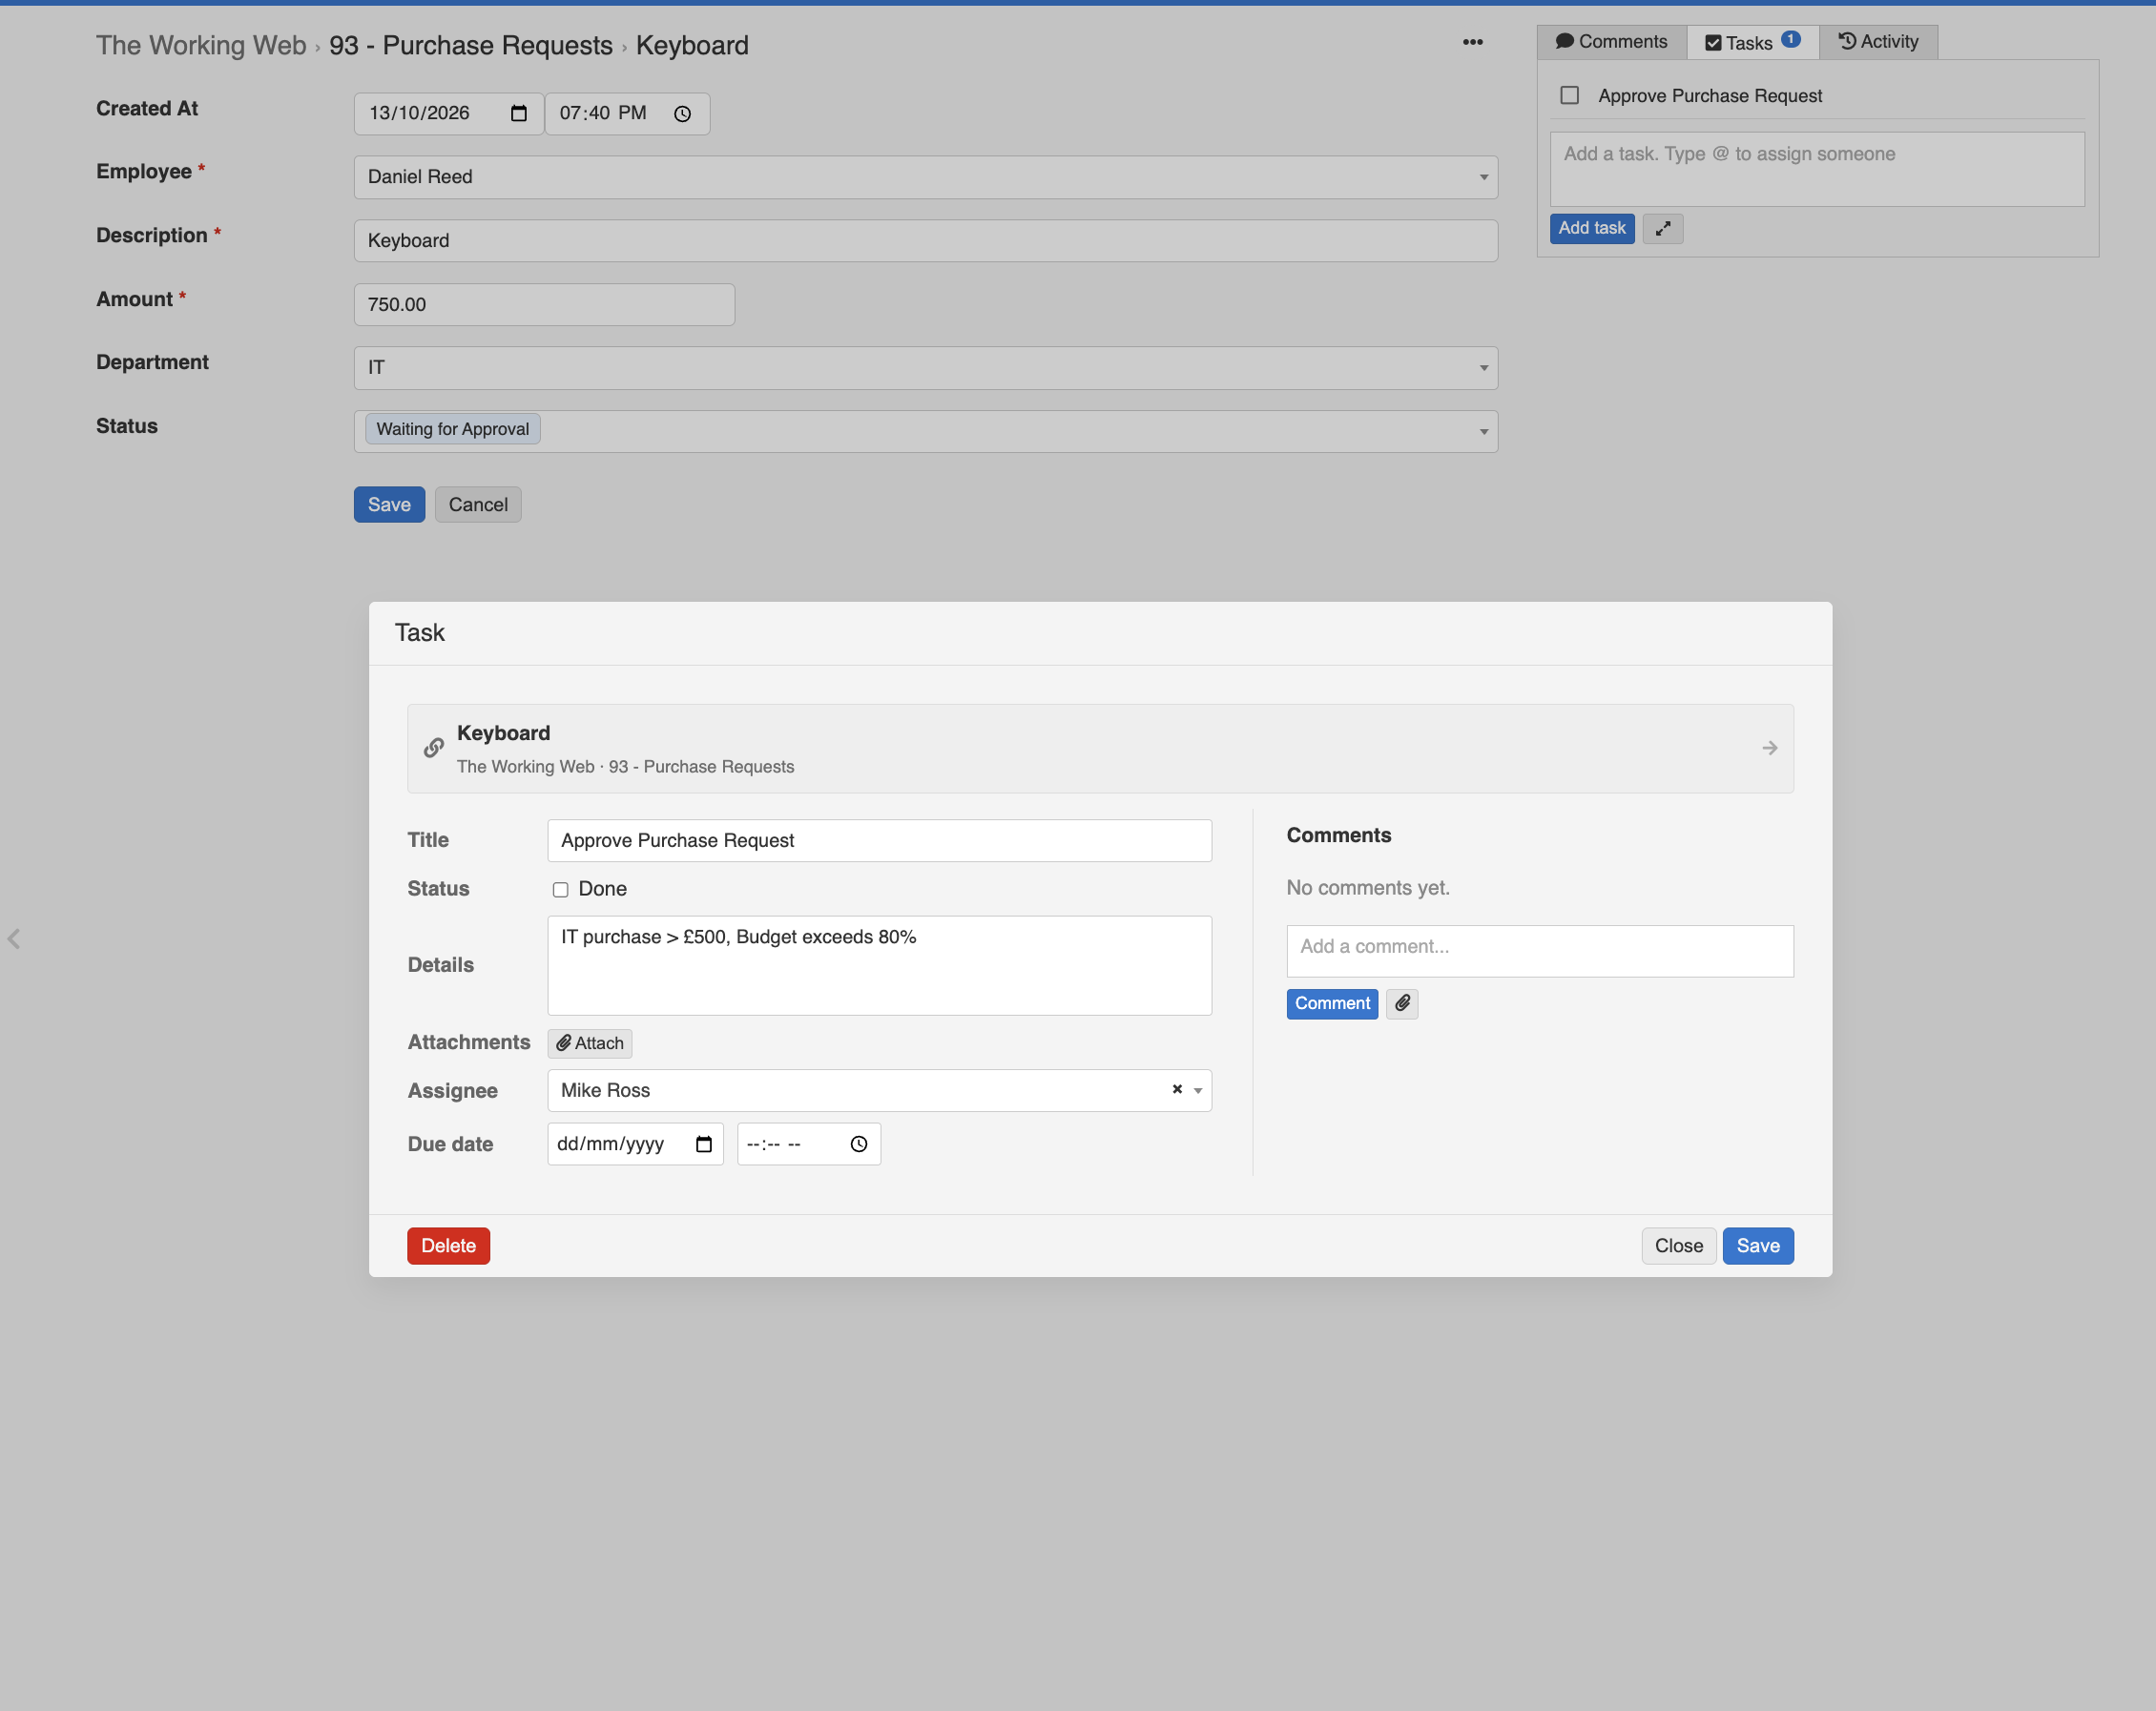The height and width of the screenshot is (1711, 2156).
Task: Open the 93 - Purchase Requests breadcrumb
Action: 471,45
